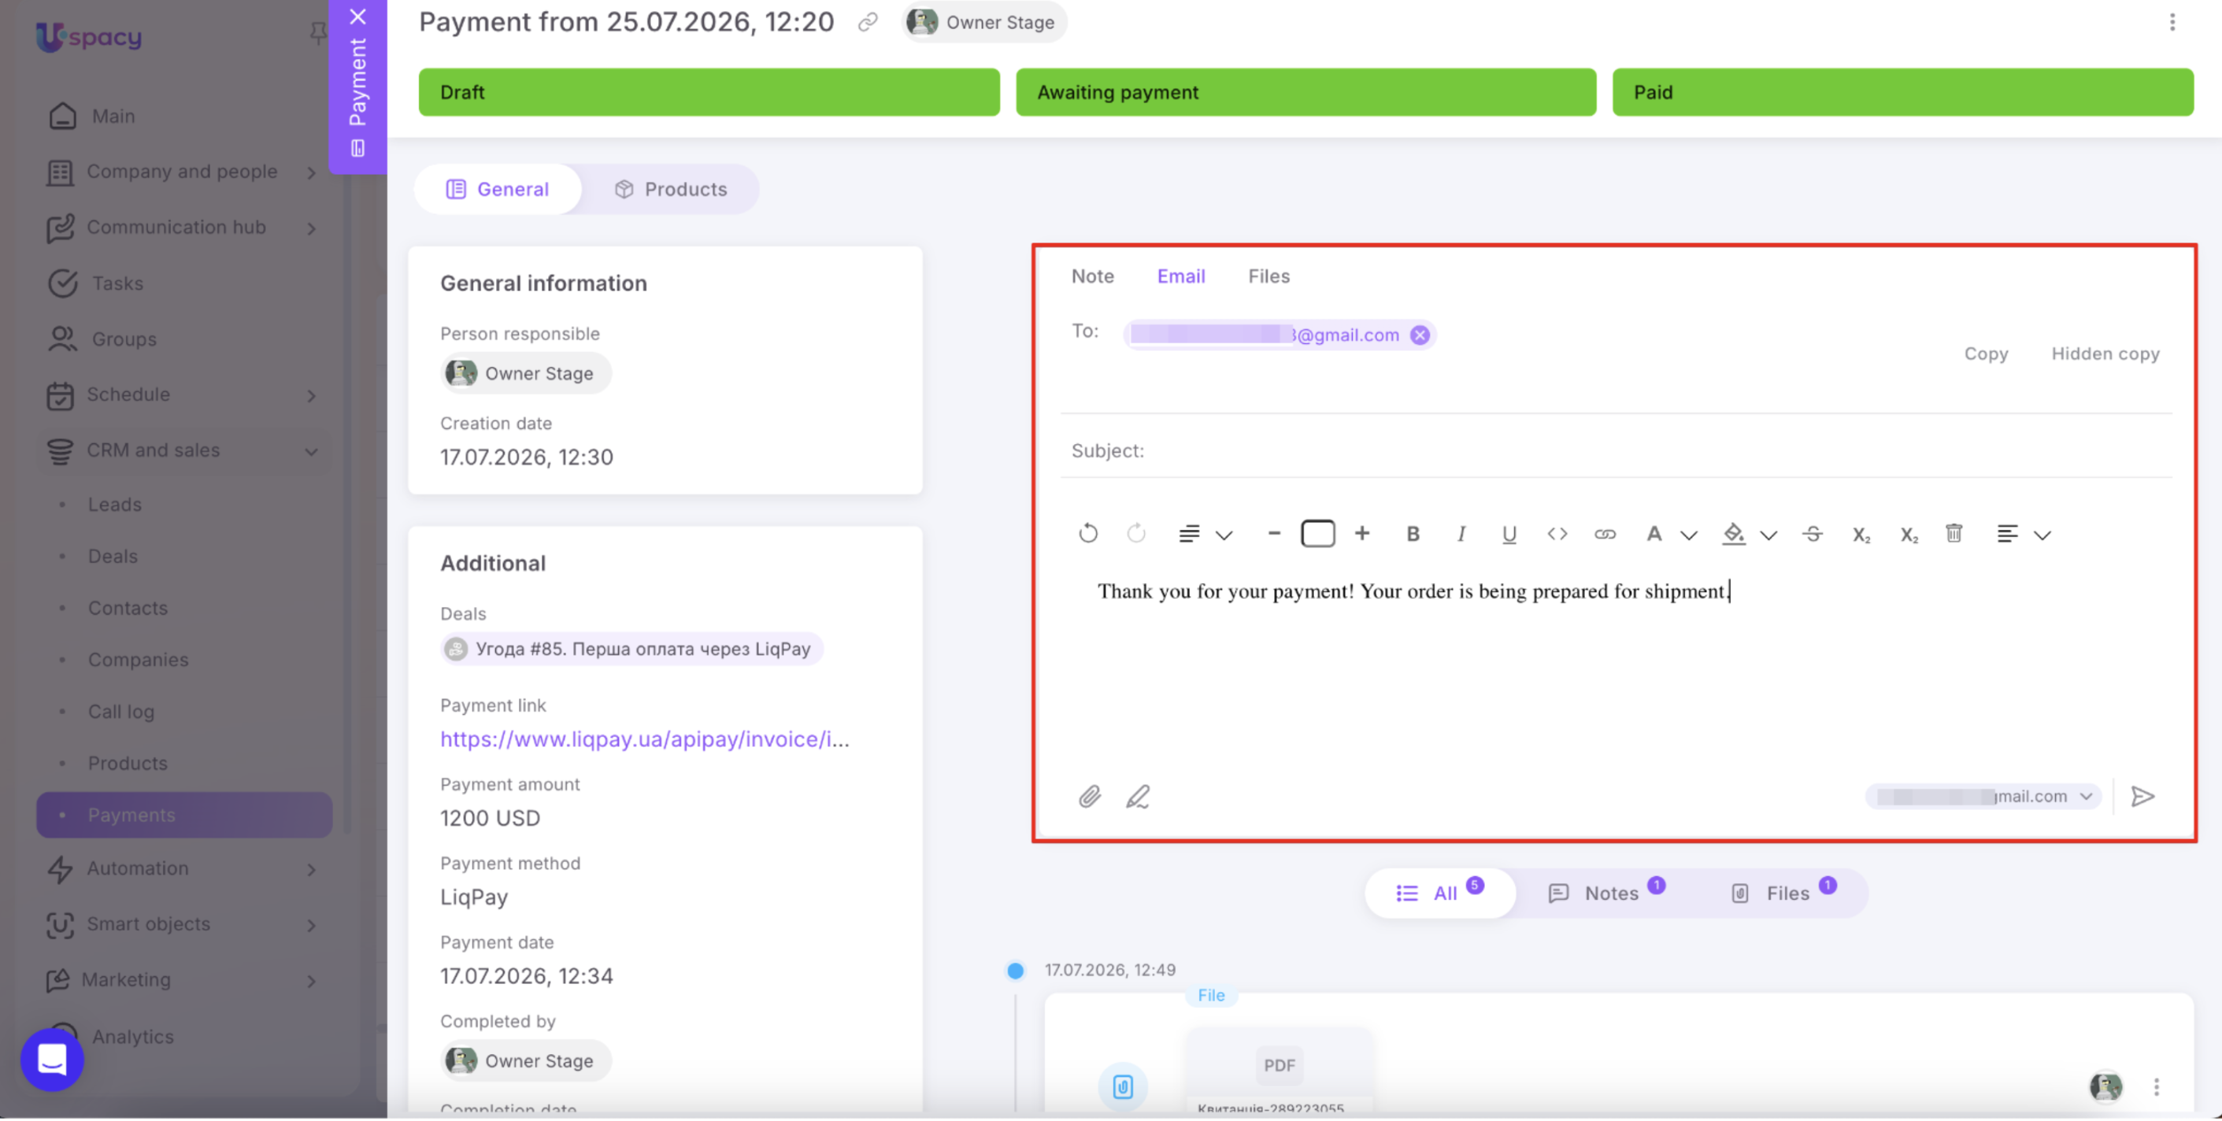Underline the selected email text
Screen dimensions: 2222x1121
[x=1509, y=535]
